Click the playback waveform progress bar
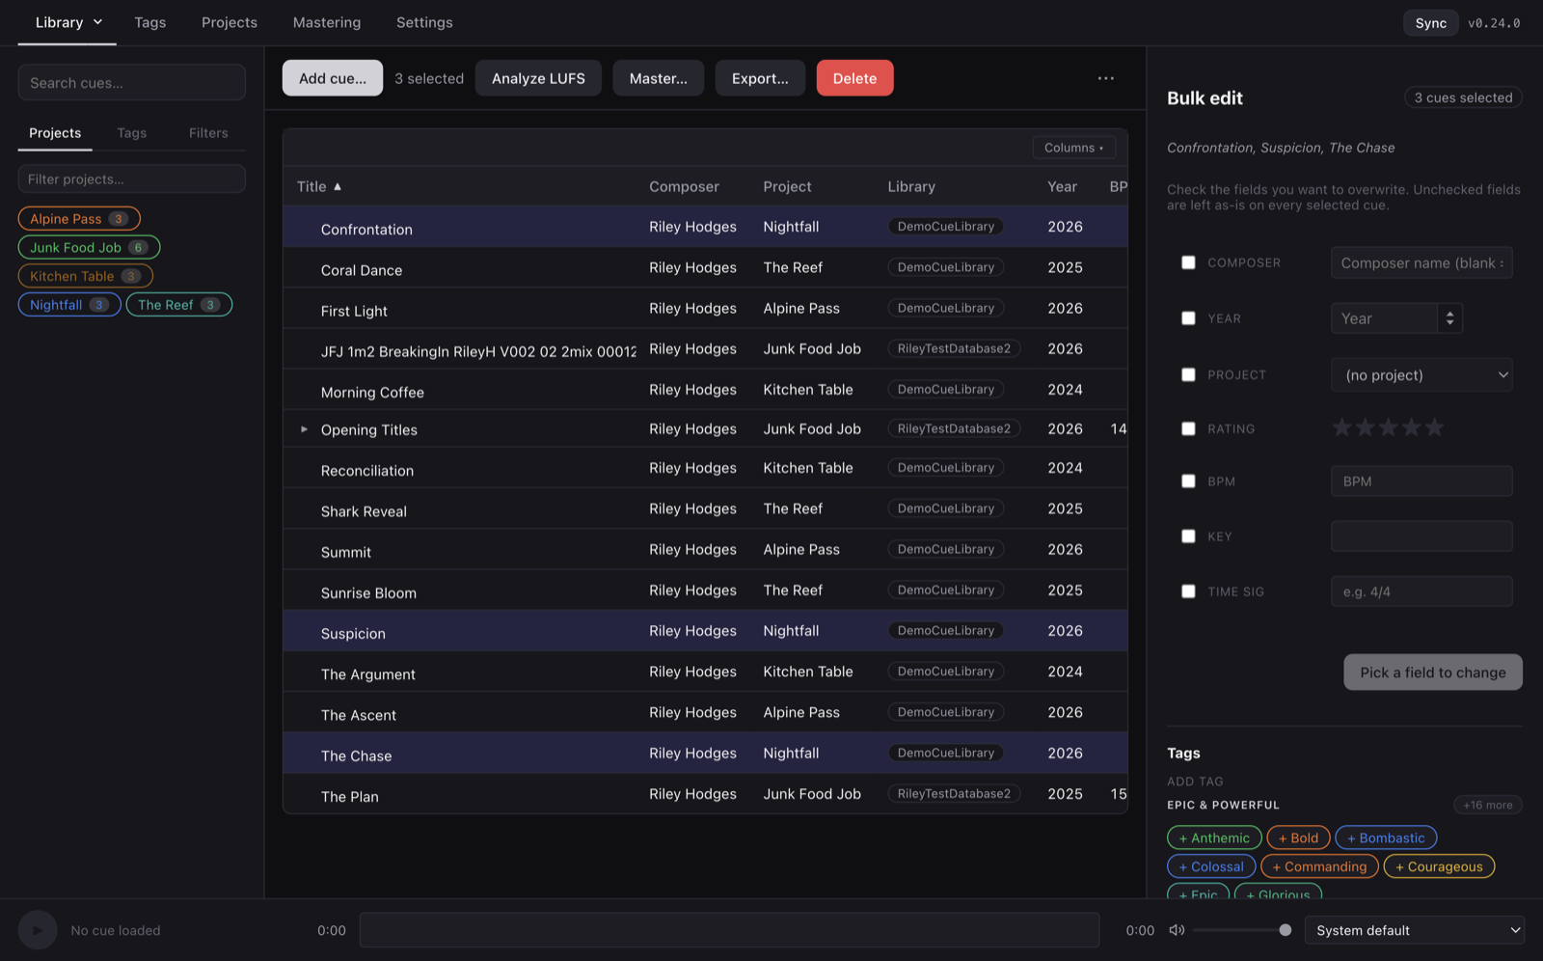Image resolution: width=1543 pixels, height=961 pixels. click(x=729, y=930)
